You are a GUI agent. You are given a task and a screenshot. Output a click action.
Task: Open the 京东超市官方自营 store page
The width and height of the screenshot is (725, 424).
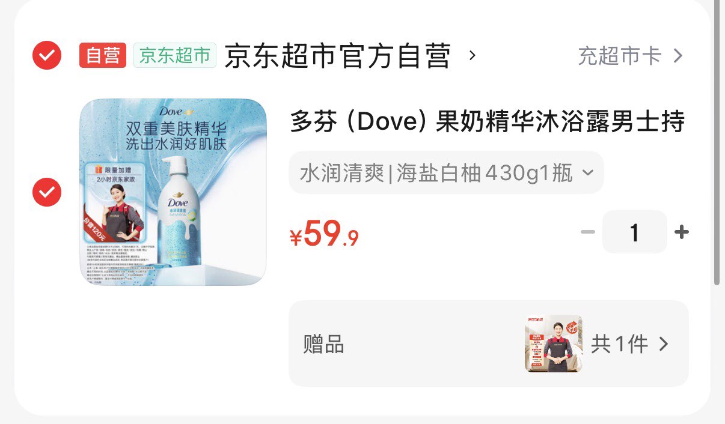click(338, 56)
